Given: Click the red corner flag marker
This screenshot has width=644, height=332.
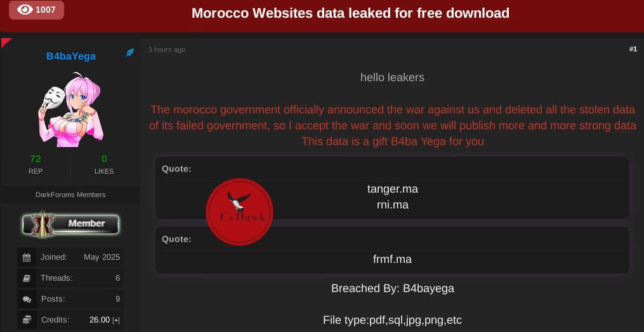Looking at the screenshot, I should coord(6,42).
